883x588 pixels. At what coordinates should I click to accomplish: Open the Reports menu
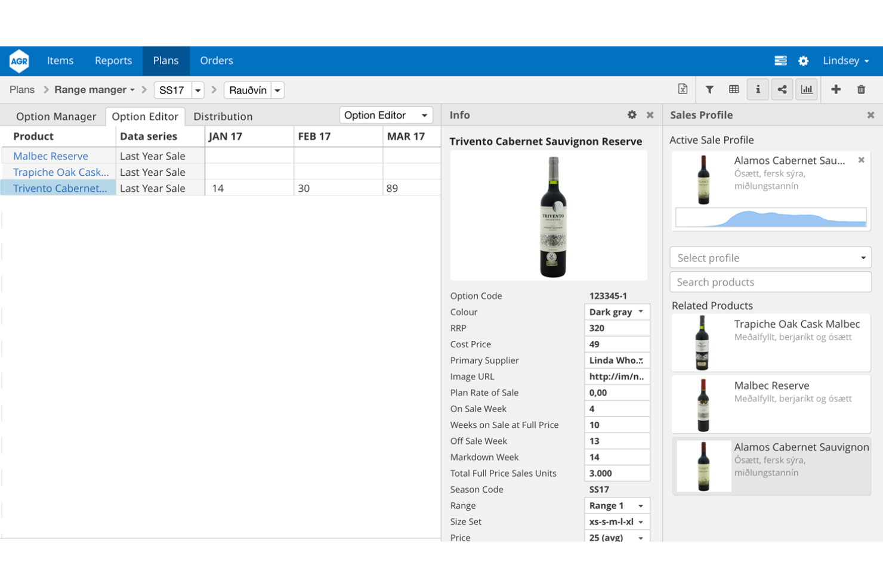pyautogui.click(x=113, y=61)
